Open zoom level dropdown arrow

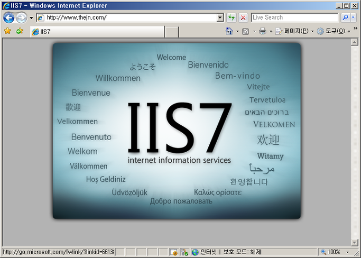pos(348,253)
